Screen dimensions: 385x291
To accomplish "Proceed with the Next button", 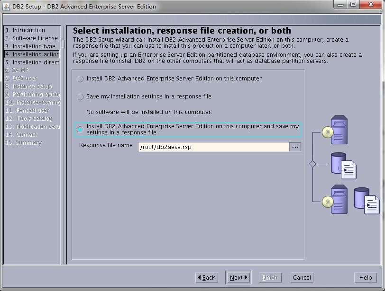I will (x=238, y=278).
